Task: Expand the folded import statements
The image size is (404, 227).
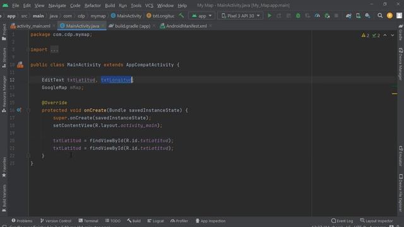Action: tap(54, 50)
